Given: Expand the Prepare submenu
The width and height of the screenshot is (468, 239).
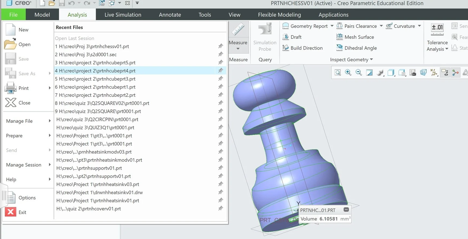Looking at the screenshot, I should [28, 136].
